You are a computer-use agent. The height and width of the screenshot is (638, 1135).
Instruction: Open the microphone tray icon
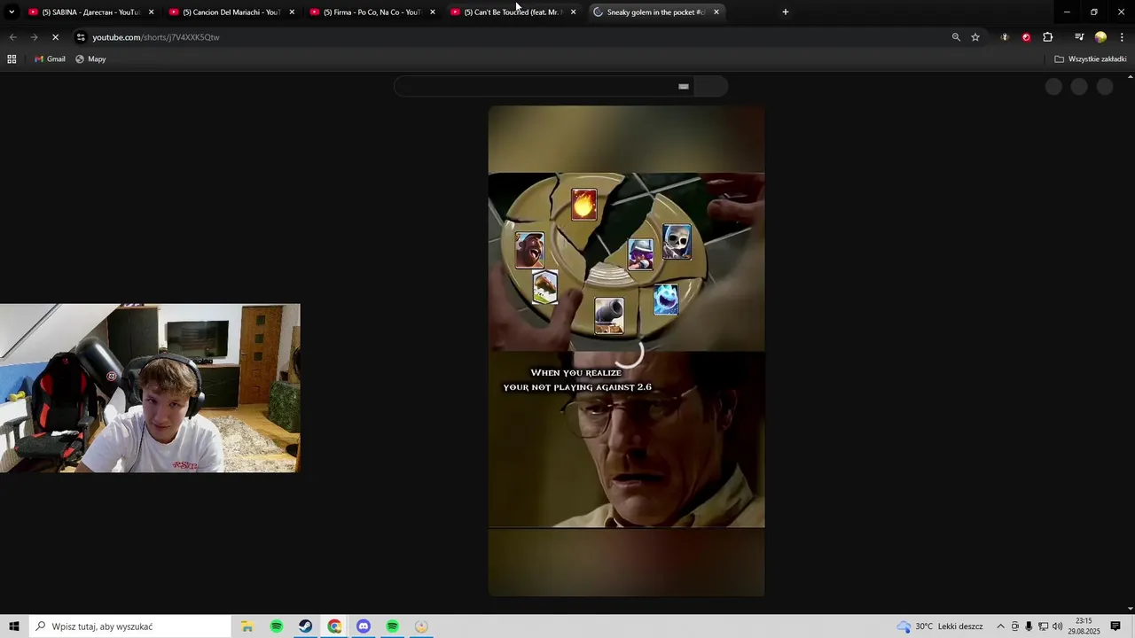[1029, 626]
